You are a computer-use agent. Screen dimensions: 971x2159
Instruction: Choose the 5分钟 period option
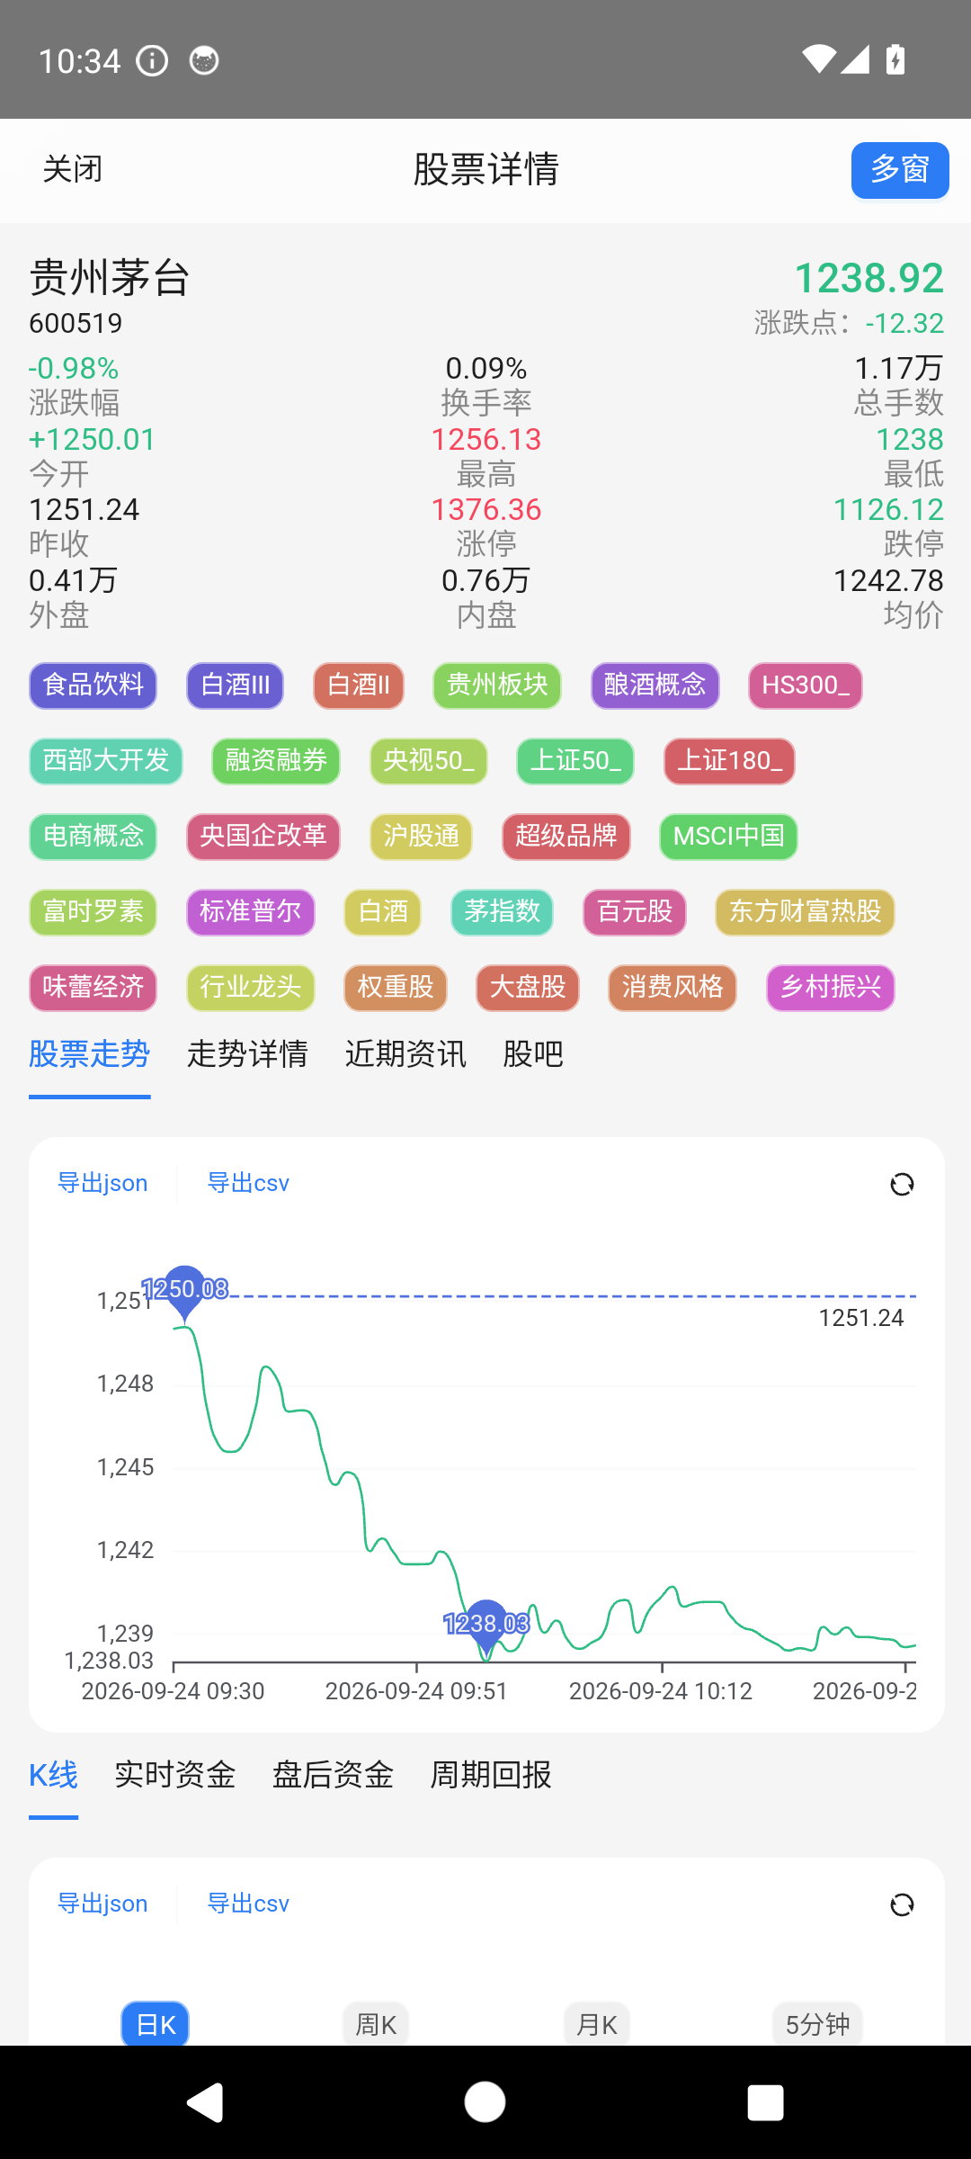pos(817,2024)
